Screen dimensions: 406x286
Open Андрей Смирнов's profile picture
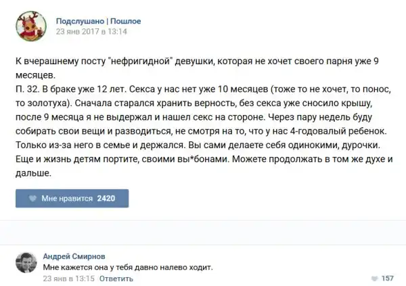click(x=25, y=262)
